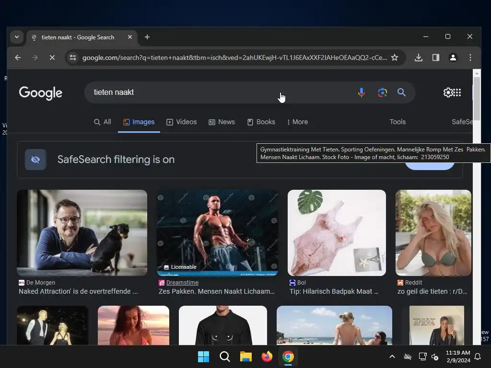Go to Google logo home
491x368 pixels.
[x=41, y=93]
